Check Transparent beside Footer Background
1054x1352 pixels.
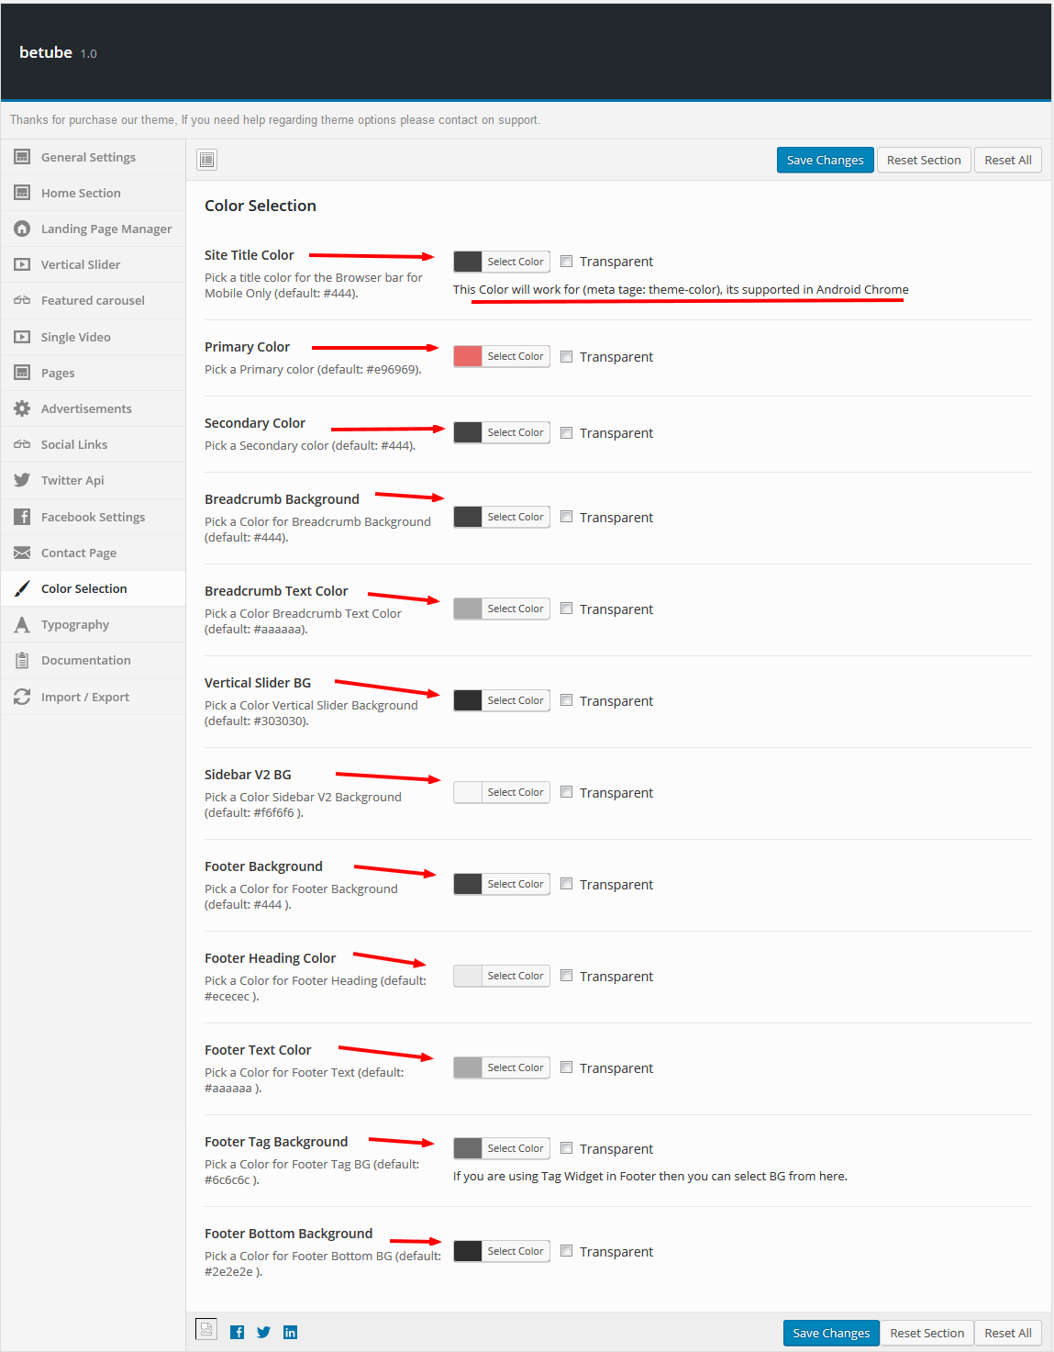tap(566, 883)
